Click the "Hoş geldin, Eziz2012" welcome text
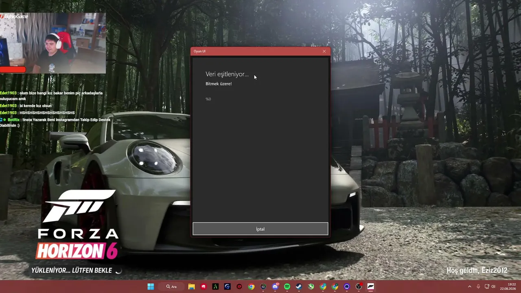The height and width of the screenshot is (293, 521). click(x=477, y=271)
